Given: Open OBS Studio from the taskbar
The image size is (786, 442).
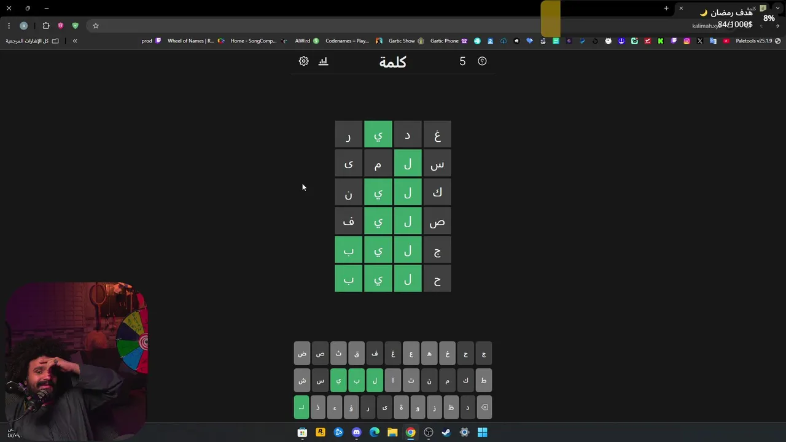Looking at the screenshot, I should click(429, 433).
